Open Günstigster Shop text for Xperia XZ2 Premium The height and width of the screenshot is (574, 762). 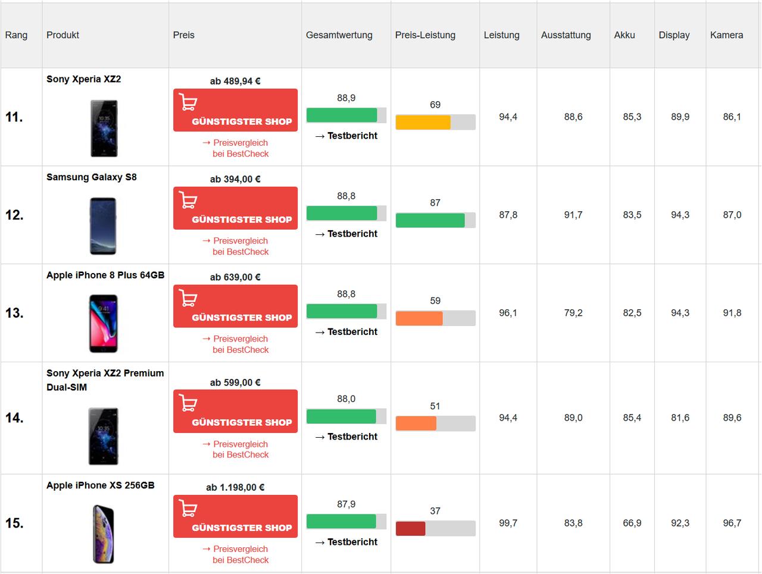tap(242, 422)
